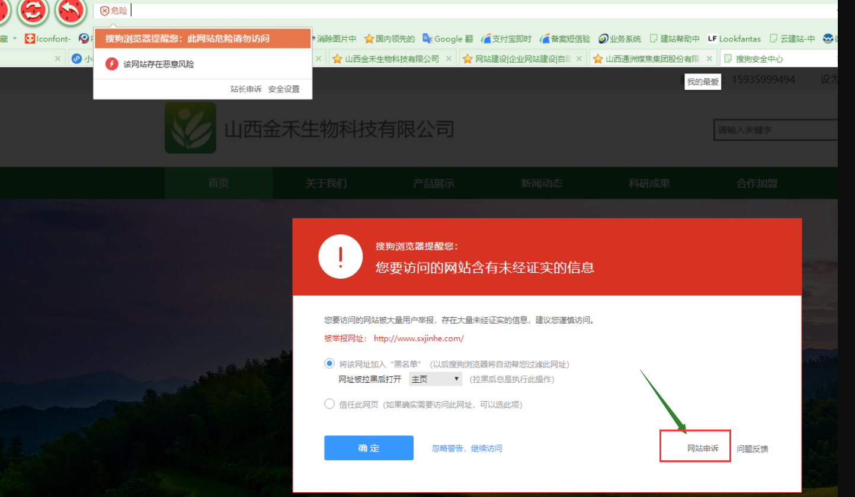Close the 山西金禾生物科技有限公司 tab
855x497 pixels.
[449, 59]
